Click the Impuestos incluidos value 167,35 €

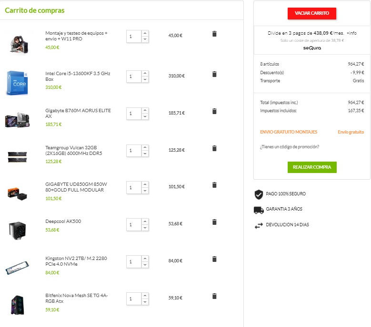click(x=356, y=110)
